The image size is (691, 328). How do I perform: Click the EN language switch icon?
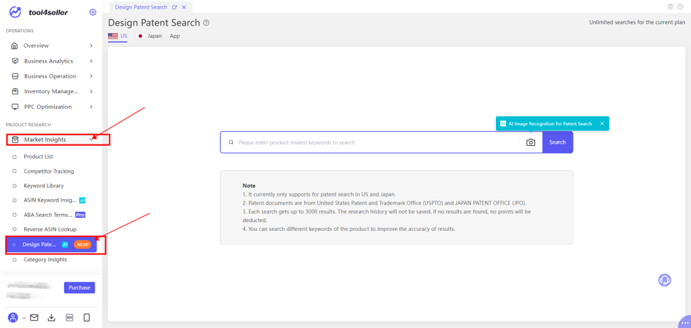click(x=69, y=317)
